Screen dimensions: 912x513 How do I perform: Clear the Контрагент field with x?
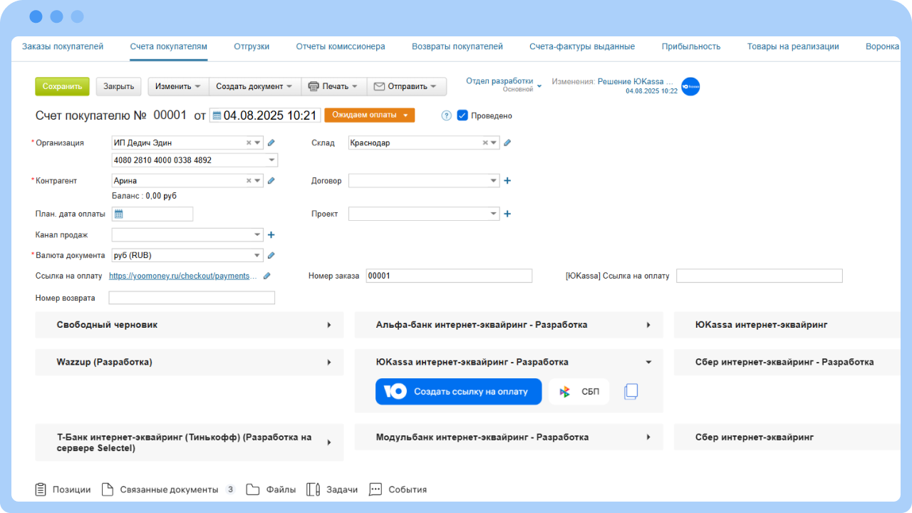tap(249, 181)
